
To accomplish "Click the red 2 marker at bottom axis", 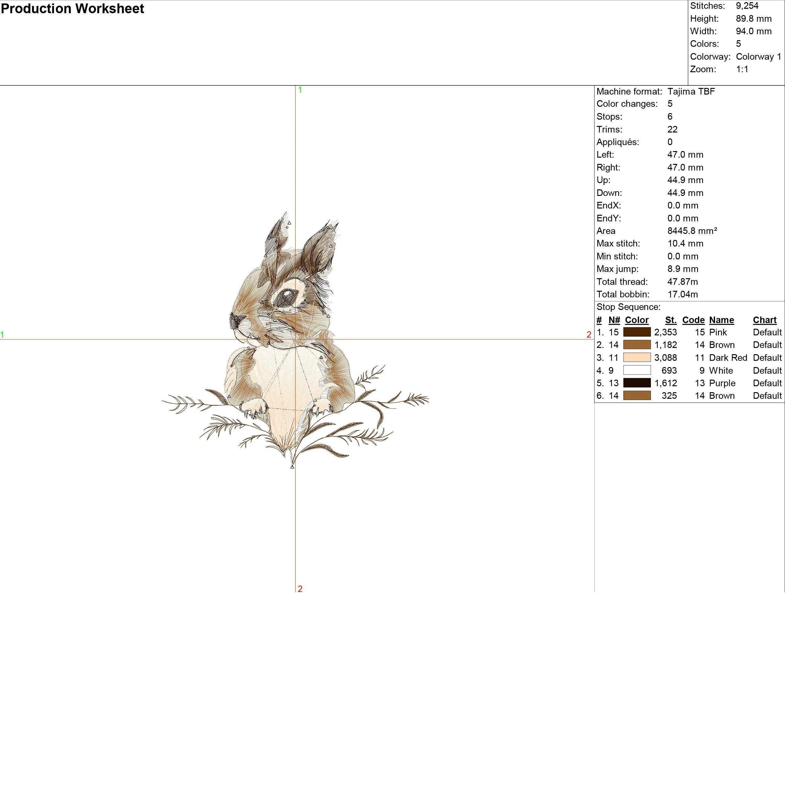I will 300,589.
